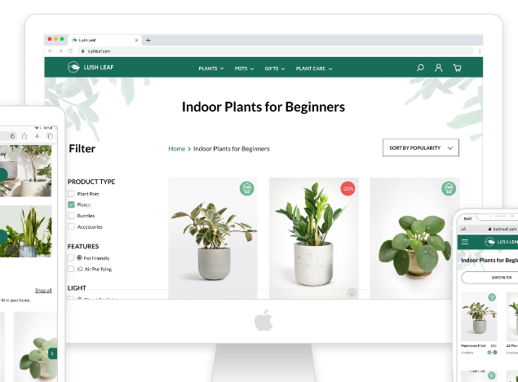Image resolution: width=518 pixels, height=382 pixels.
Task: Expand the Plants navigation menu
Action: click(x=210, y=68)
